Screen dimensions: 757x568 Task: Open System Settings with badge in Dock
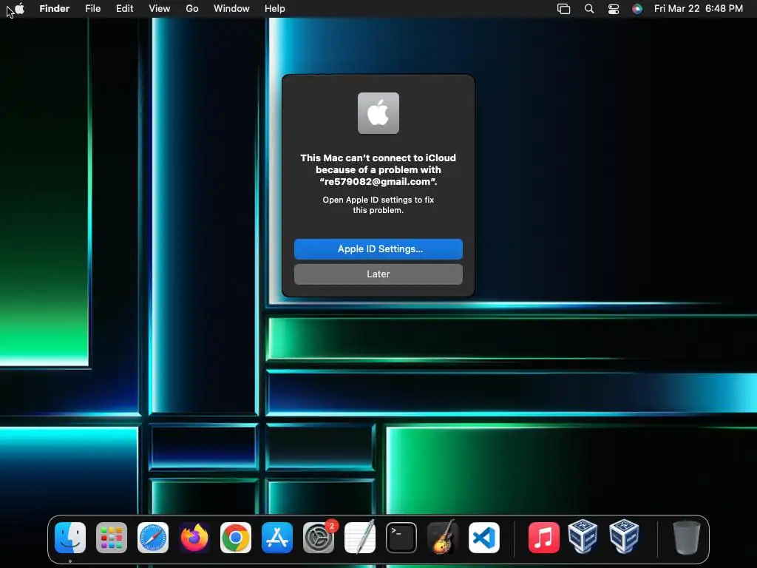319,538
